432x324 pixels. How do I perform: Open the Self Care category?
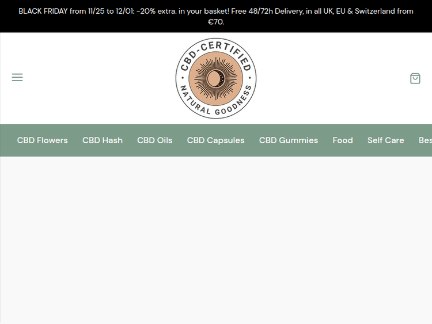(385, 140)
